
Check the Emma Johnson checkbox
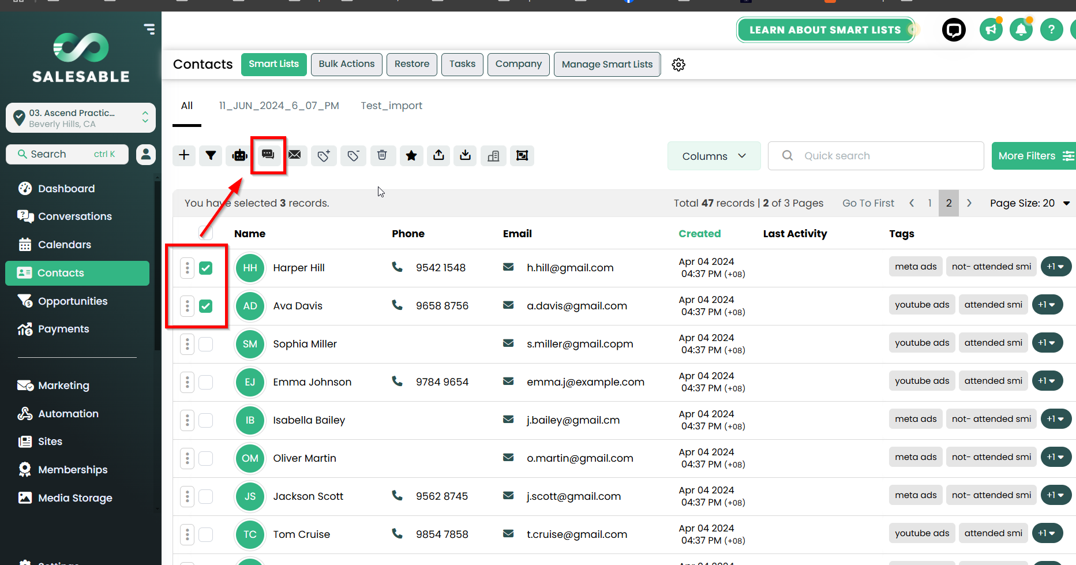[206, 382]
